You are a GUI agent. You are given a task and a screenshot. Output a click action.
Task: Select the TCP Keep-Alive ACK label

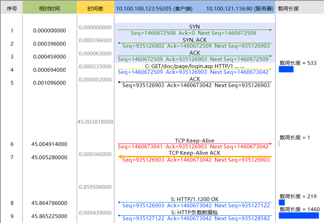click(x=194, y=153)
